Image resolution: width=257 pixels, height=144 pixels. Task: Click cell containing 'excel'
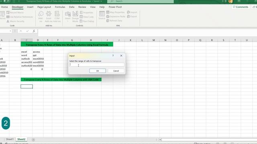[27, 52]
